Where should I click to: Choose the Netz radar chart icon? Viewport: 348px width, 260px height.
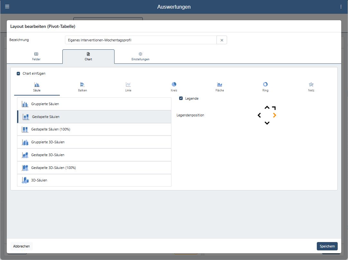[x=311, y=85]
